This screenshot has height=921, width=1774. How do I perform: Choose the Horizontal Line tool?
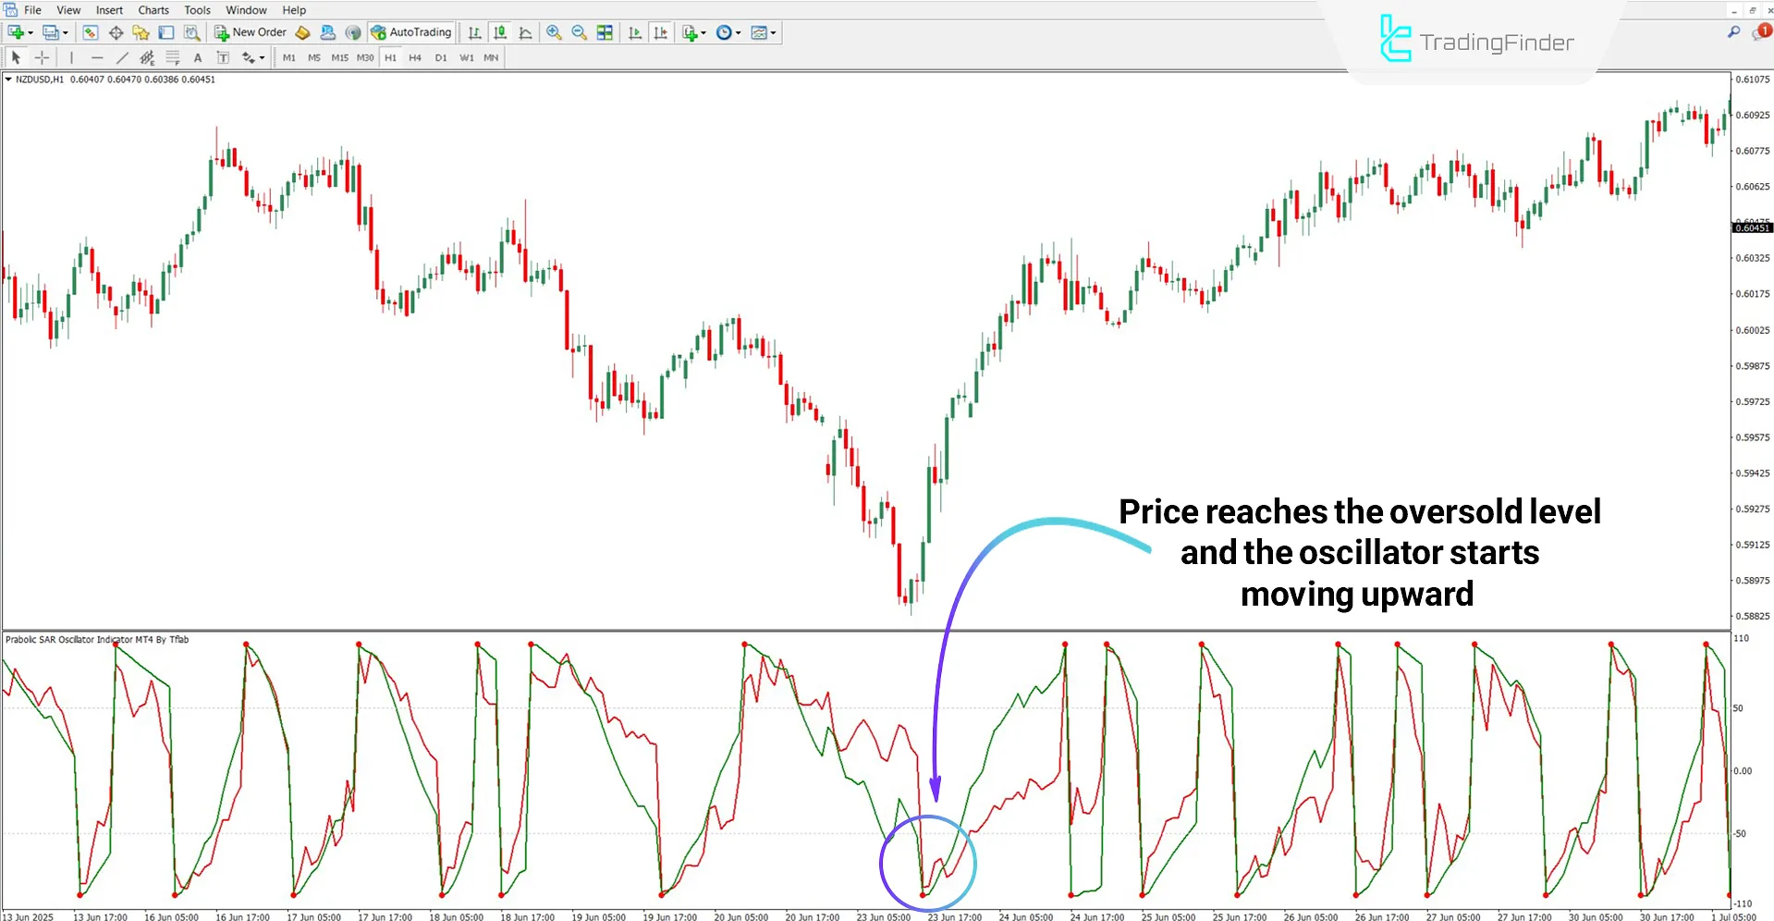tap(96, 57)
